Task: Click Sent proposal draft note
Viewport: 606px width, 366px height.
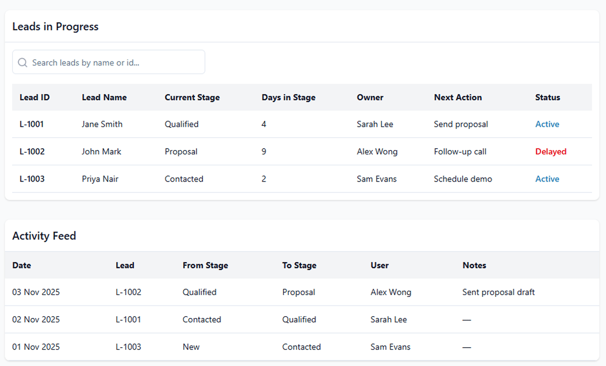Action: tap(498, 293)
